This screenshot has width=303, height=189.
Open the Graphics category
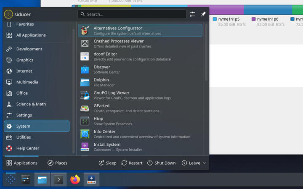tap(37, 60)
